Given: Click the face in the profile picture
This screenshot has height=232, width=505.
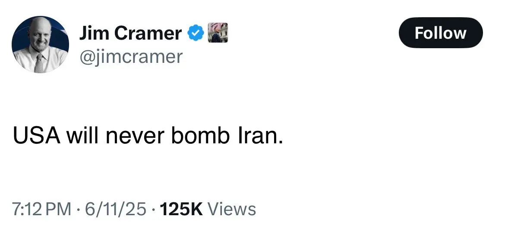Looking at the screenshot, I should pos(41,35).
